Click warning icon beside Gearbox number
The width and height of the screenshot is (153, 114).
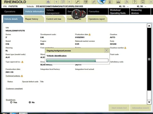(x=125, y=48)
